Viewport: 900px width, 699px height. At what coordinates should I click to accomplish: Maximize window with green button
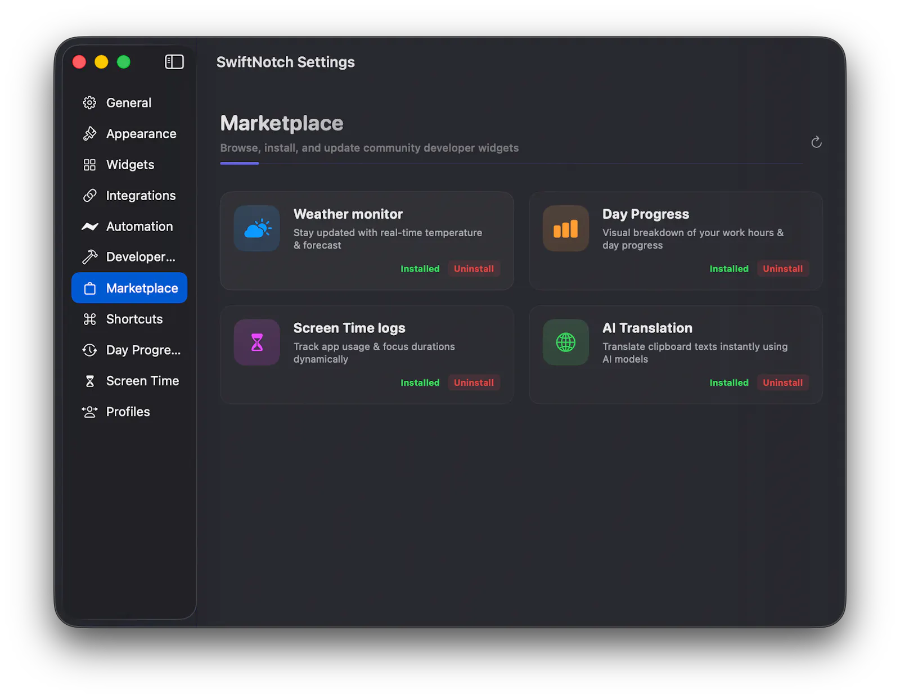coord(124,62)
